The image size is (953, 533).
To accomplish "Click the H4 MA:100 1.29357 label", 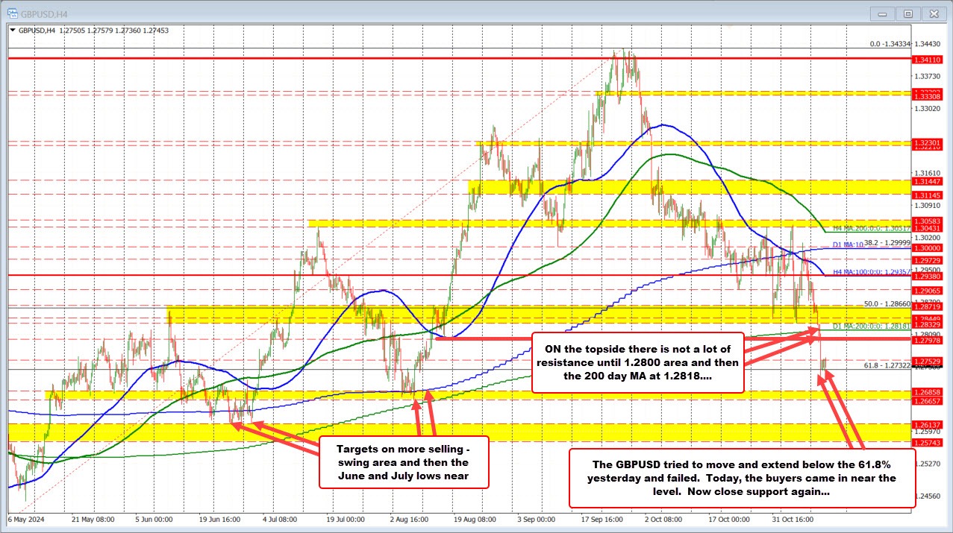I will 871,271.
